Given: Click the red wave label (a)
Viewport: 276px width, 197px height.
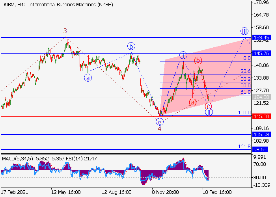Looking at the screenshot, I should (x=192, y=102).
